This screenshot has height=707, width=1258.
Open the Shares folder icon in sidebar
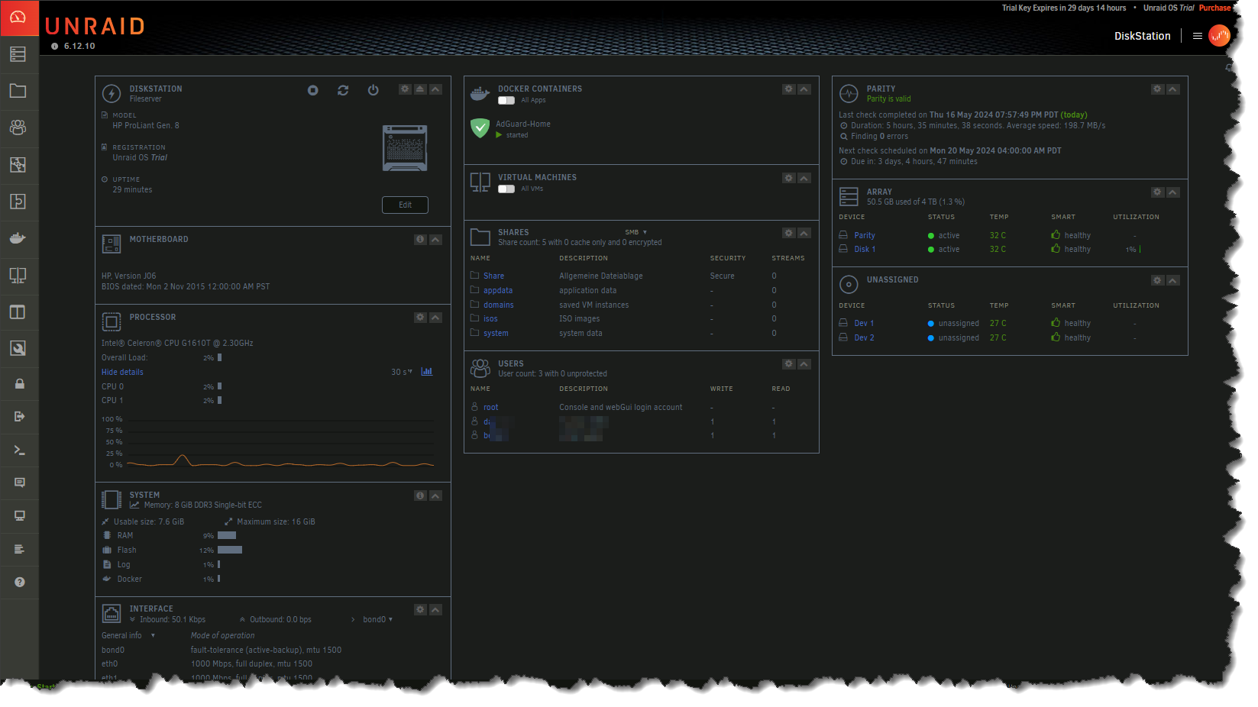(x=18, y=91)
